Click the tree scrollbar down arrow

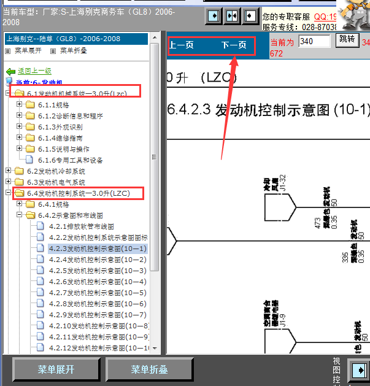click(x=155, y=349)
